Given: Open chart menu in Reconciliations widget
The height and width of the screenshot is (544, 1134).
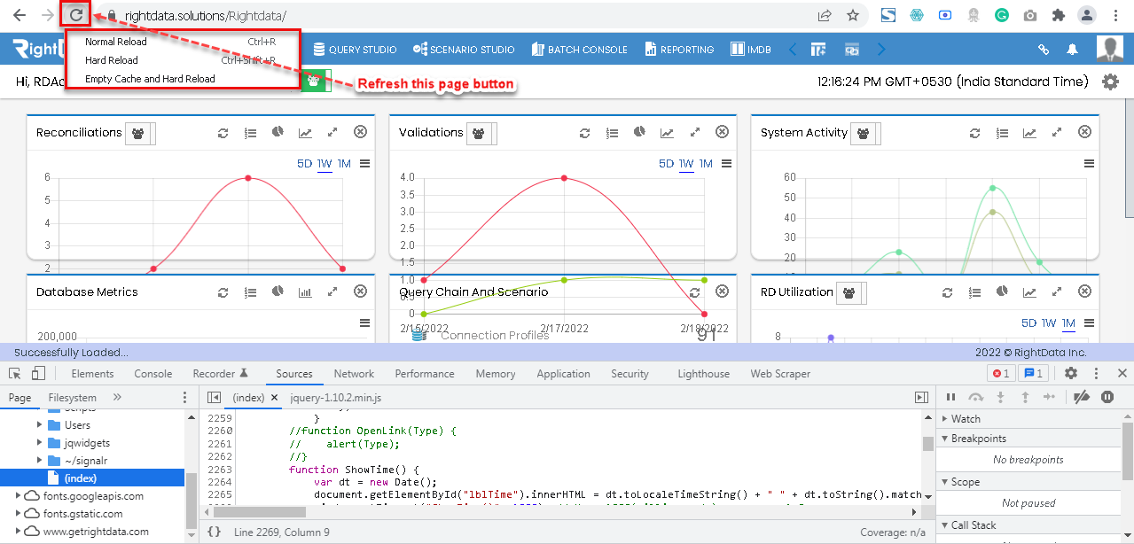Looking at the screenshot, I should point(364,164).
